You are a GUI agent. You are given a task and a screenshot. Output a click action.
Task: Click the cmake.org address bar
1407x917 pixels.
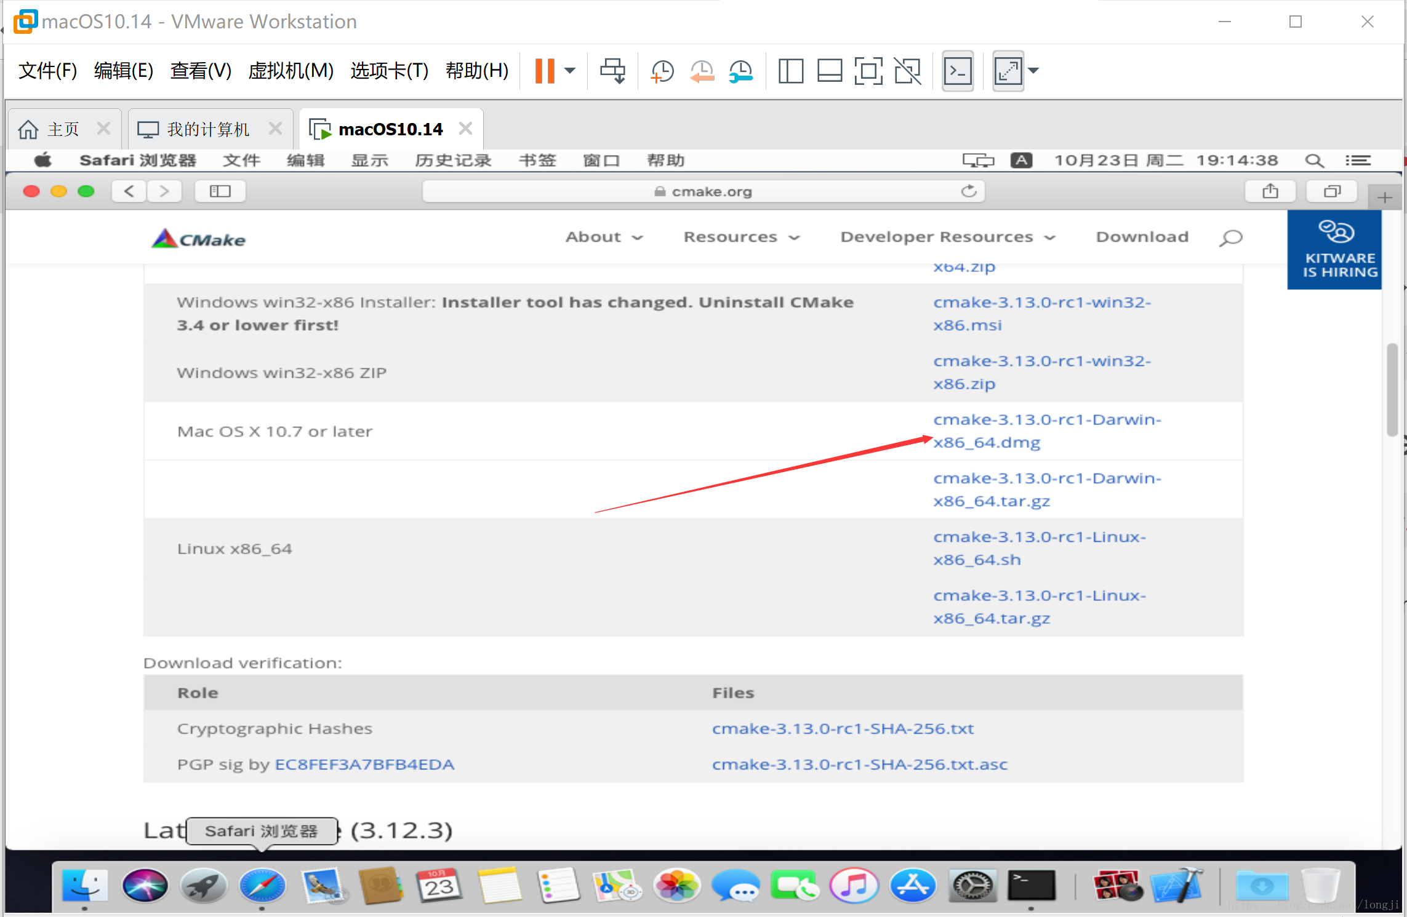click(x=703, y=191)
